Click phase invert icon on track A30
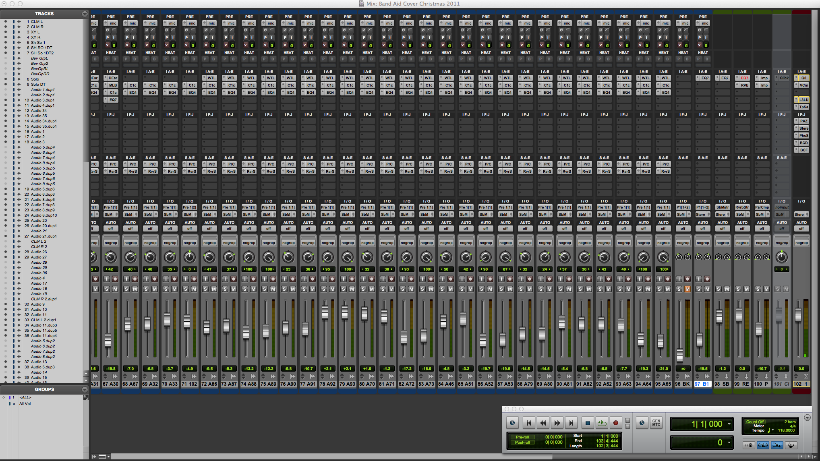The image size is (820, 461). click(x=108, y=30)
